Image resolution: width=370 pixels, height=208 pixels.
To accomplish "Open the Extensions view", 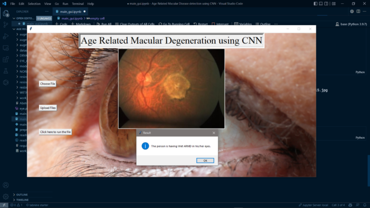I will 6,59.
